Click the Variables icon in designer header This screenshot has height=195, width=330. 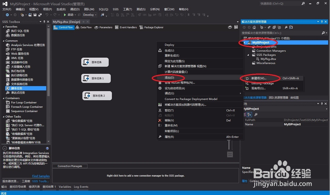[x=230, y=27]
